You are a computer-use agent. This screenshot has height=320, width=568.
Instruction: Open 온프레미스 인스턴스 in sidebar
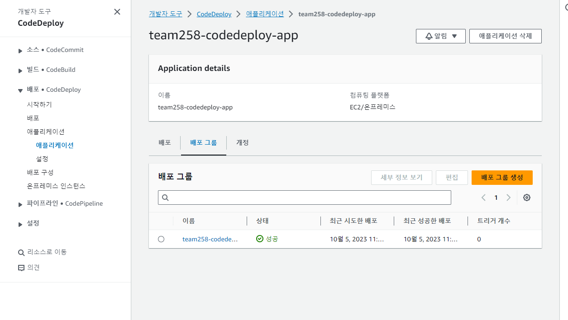[56, 186]
